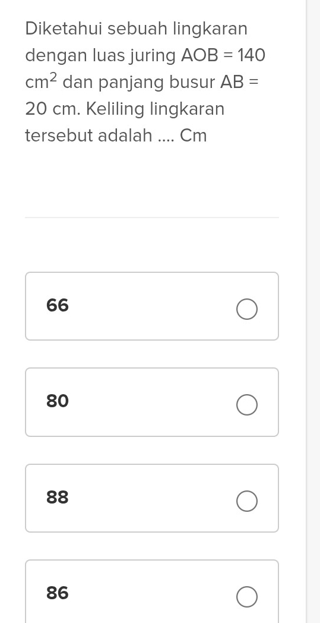Select the radio button for answer 66
This screenshot has height=623, width=320.
click(247, 309)
